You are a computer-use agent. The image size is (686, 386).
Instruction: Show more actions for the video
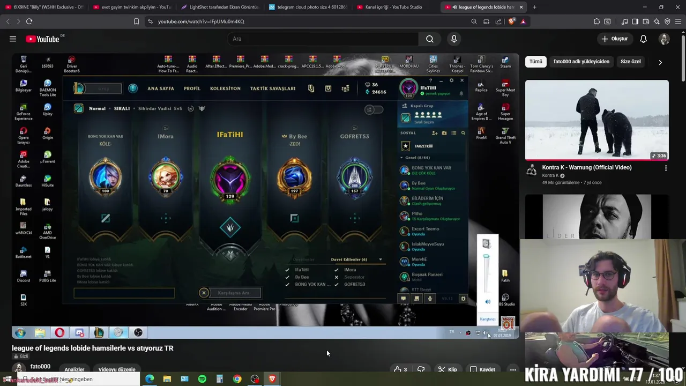coord(513,369)
